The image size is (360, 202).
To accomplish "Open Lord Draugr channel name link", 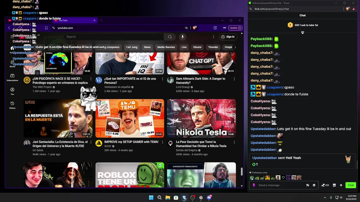I will point(183,87).
